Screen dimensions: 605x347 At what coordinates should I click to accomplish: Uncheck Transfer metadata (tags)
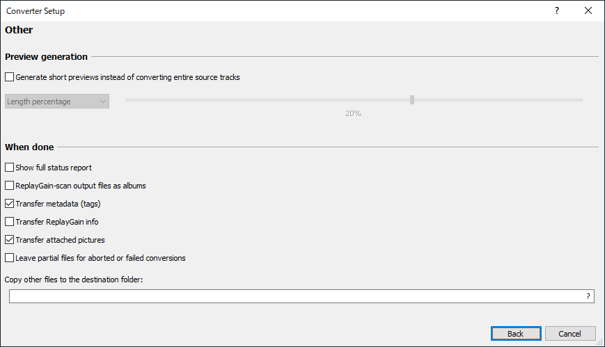pos(9,204)
